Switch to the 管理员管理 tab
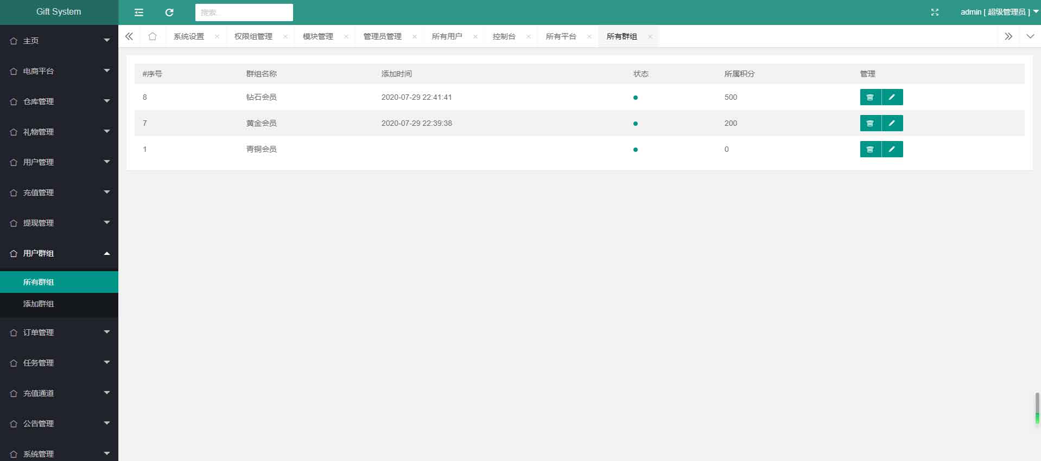Screen dimensions: 1041x461 point(383,36)
